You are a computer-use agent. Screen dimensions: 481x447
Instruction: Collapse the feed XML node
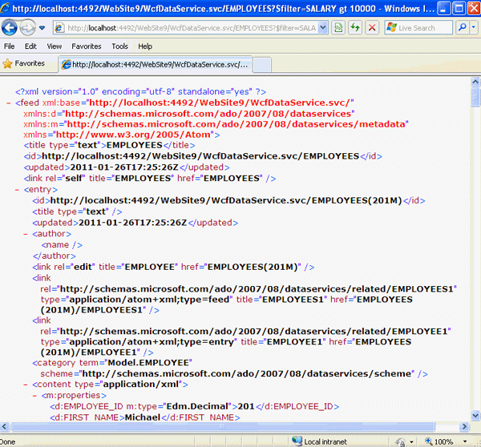9,103
